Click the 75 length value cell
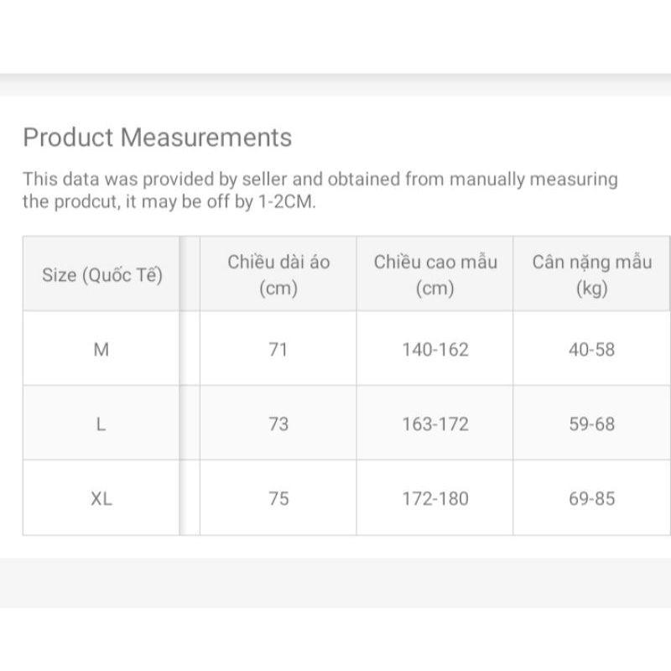This screenshot has height=671, width=671. pyautogui.click(x=278, y=498)
